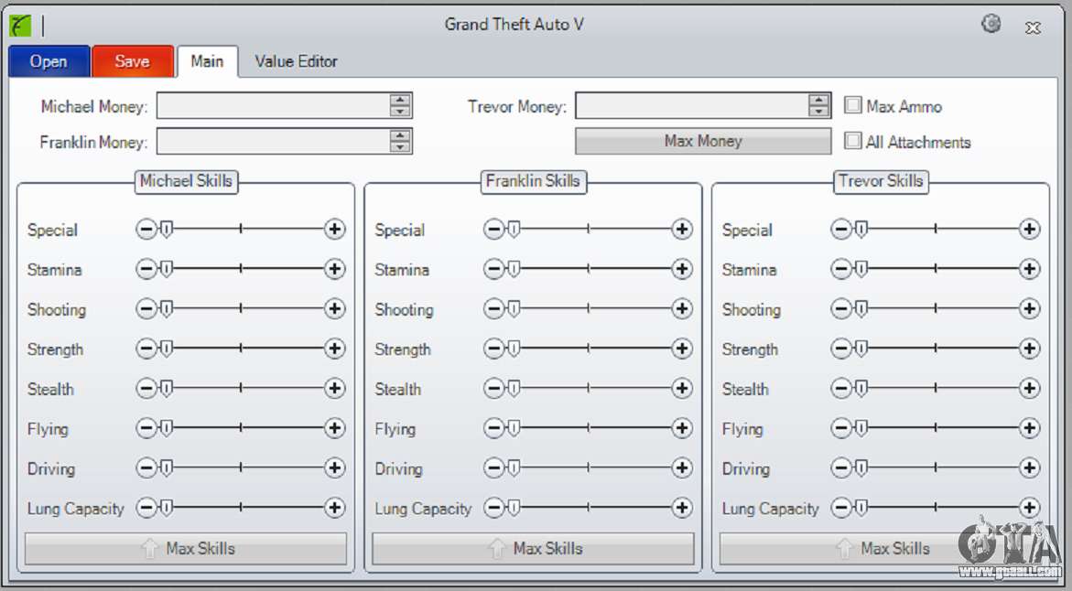Screen dimensions: 1072x591
Task: Switch to the Main tab
Action: point(207,61)
